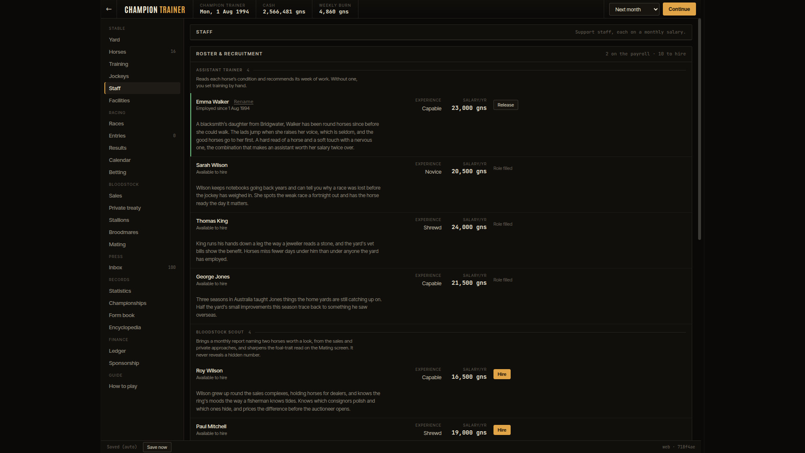Open Facilities page

coord(142,101)
